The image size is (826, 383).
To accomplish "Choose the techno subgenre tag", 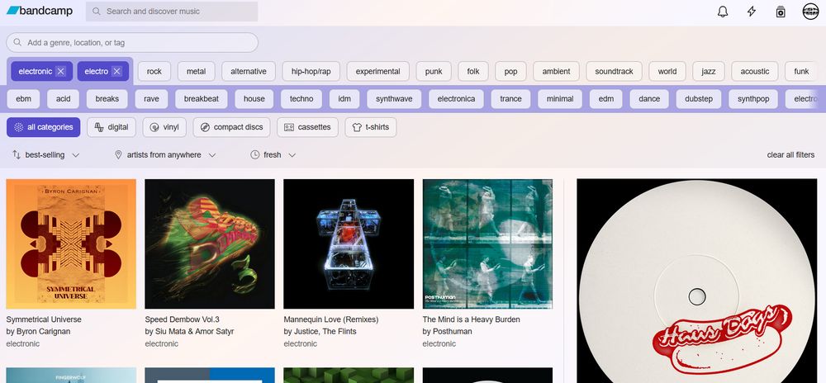I will click(301, 99).
